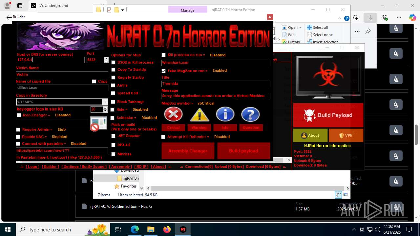Viewport: 420px width, 236px height.
Task: Toggle Registy StarUp checkbox
Action: pyautogui.click(x=113, y=77)
